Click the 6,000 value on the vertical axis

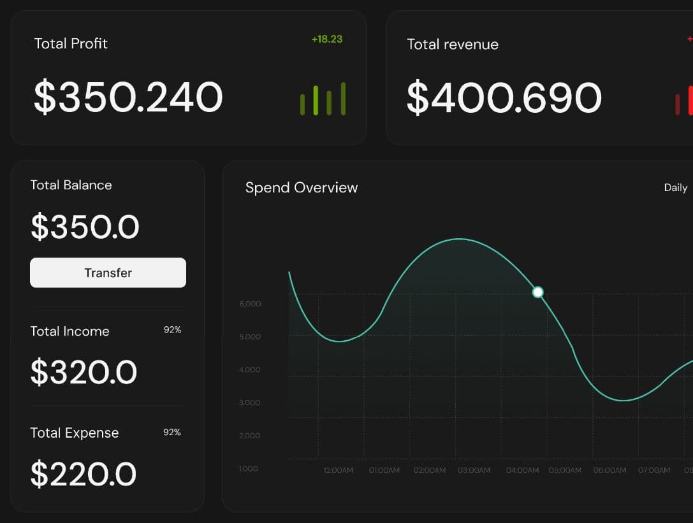click(250, 304)
